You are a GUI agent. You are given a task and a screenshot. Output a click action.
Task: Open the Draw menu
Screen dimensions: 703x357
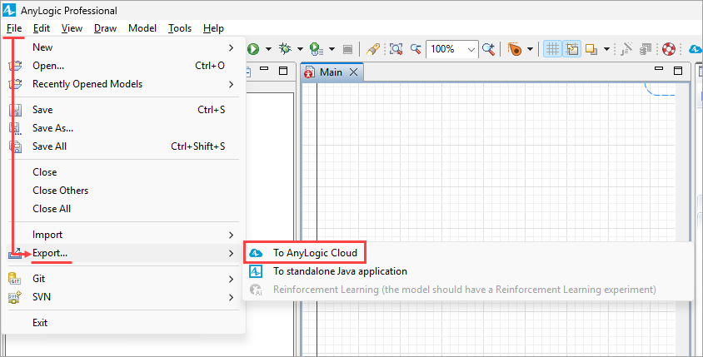click(x=105, y=28)
